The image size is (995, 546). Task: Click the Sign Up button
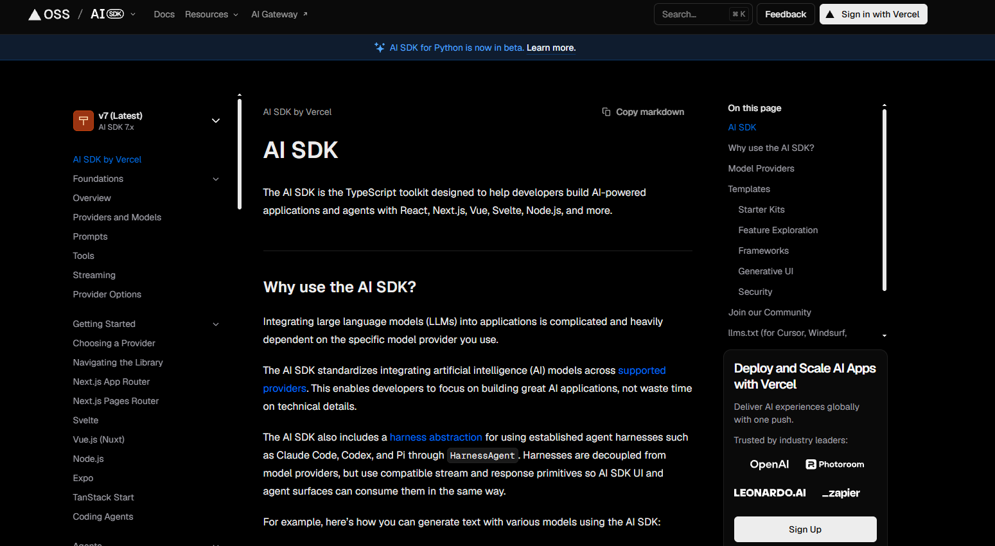coord(805,529)
